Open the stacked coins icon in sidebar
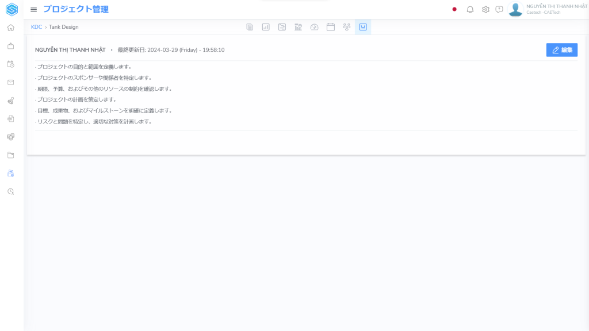 click(11, 137)
